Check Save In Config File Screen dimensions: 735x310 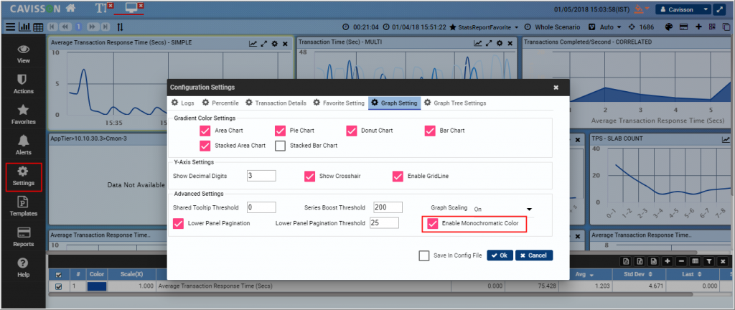[424, 255]
